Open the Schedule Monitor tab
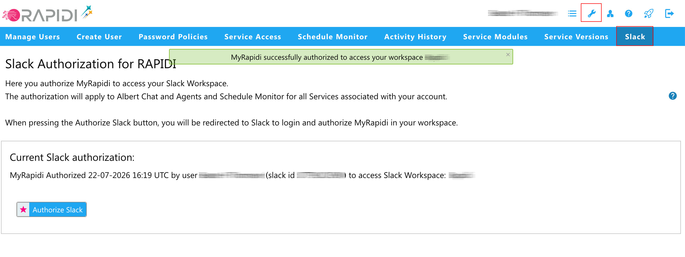 (x=332, y=37)
